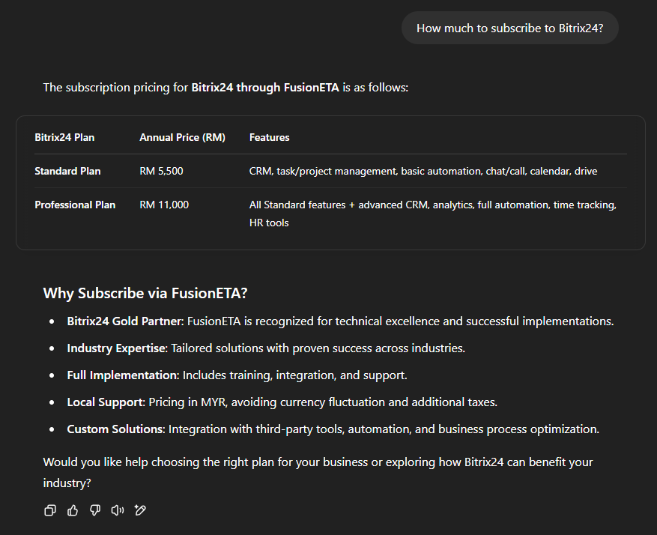This screenshot has width=657, height=535.
Task: Click the user message about Bitrix24 subscription
Action: coord(509,28)
